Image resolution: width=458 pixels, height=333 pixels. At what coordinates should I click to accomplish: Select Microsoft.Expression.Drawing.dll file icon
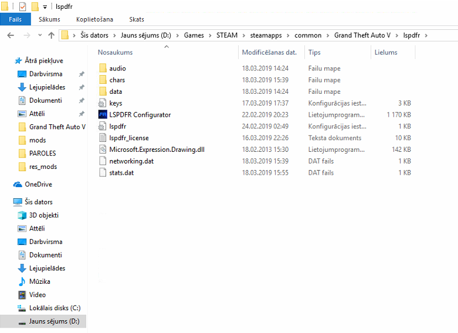pyautogui.click(x=103, y=149)
